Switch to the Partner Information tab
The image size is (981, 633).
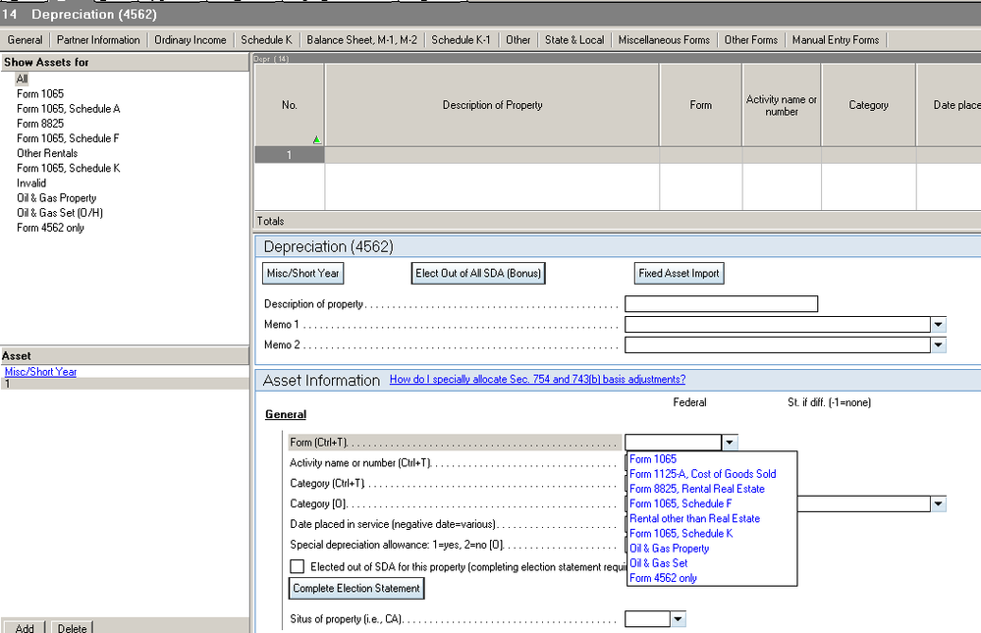coord(97,39)
